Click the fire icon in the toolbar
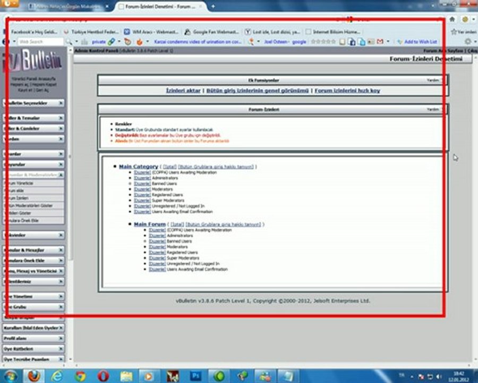Image resolution: width=478 pixels, height=383 pixels. (x=139, y=41)
